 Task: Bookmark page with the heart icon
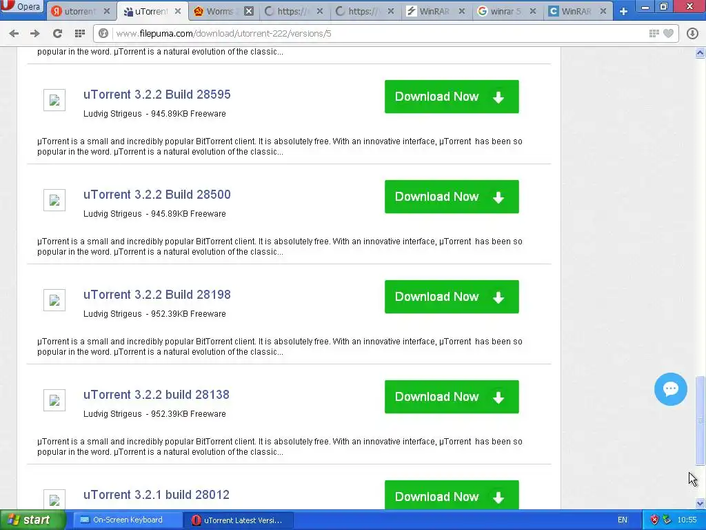coord(669,33)
